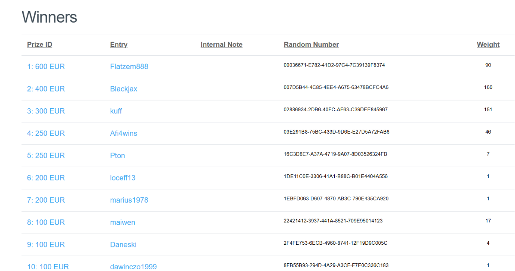Select random number for prize 7
Screen dimensions: 515x271
coord(336,199)
